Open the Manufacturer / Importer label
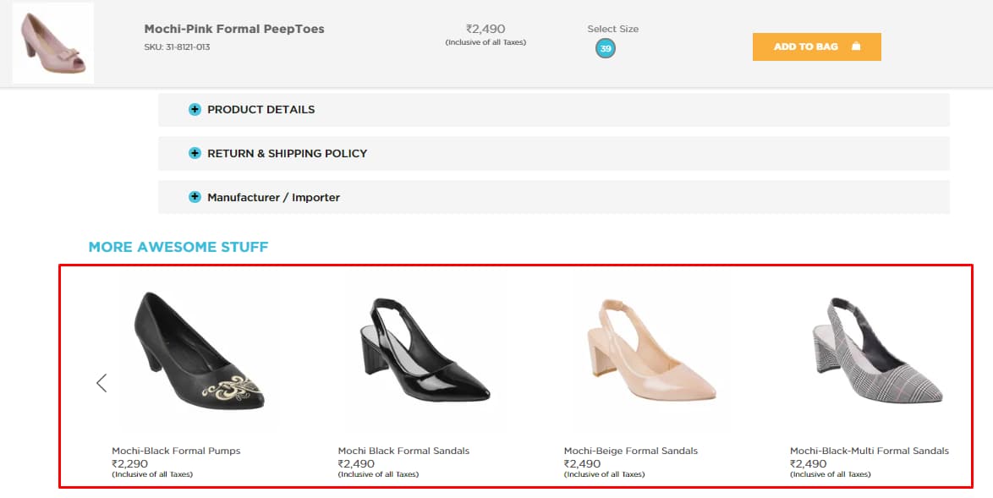Viewport: 993px width, 498px height. click(273, 198)
